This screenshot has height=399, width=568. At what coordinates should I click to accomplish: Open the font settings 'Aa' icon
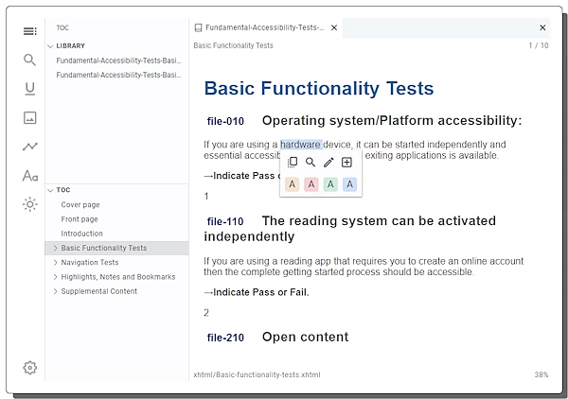(30, 176)
